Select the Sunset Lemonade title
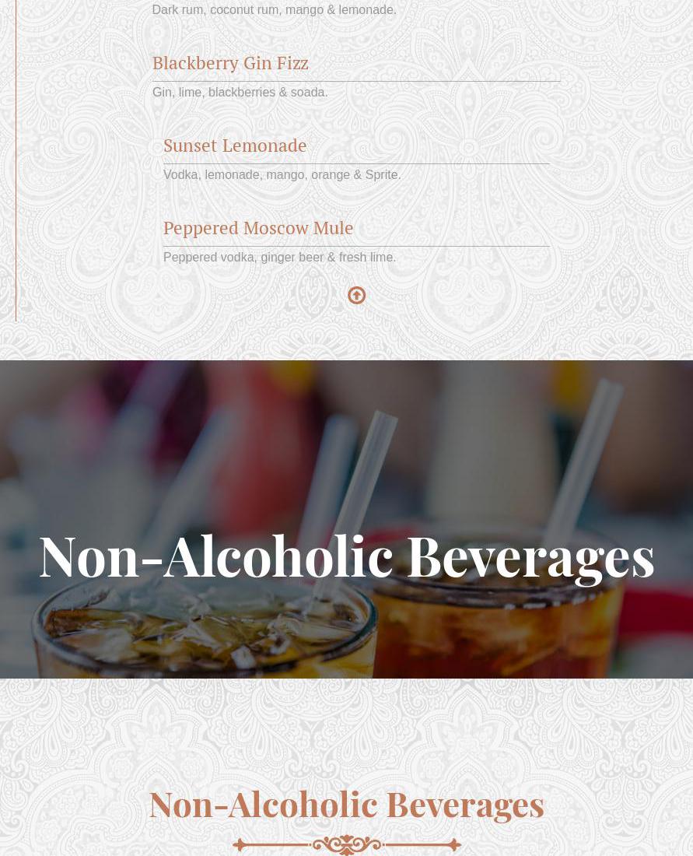Screen dimensions: 693x856 [x=235, y=146]
